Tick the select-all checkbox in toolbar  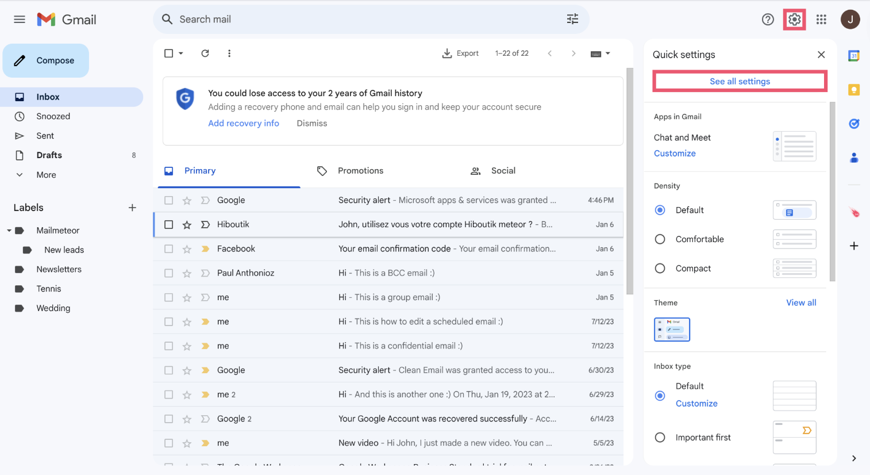coord(168,53)
